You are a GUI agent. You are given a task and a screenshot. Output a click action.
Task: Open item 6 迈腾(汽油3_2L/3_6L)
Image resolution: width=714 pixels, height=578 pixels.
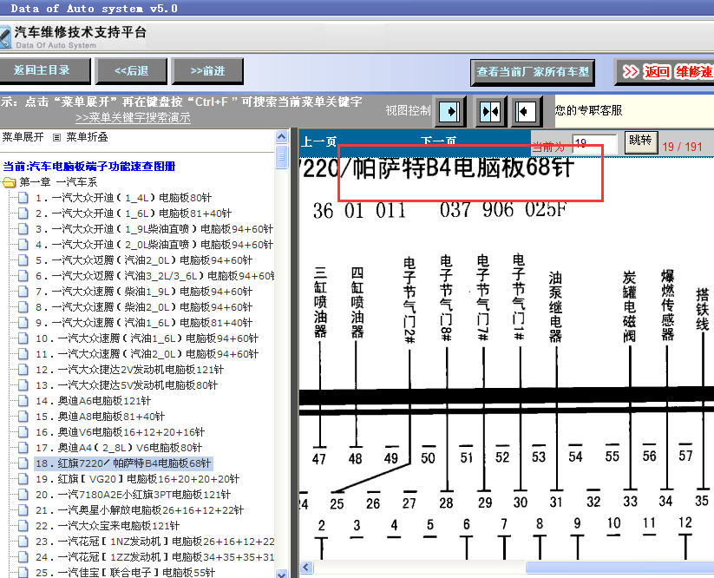[x=154, y=276]
